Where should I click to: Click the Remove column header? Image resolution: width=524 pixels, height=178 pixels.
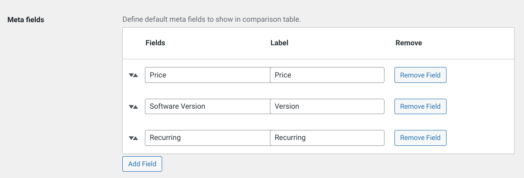(x=409, y=43)
